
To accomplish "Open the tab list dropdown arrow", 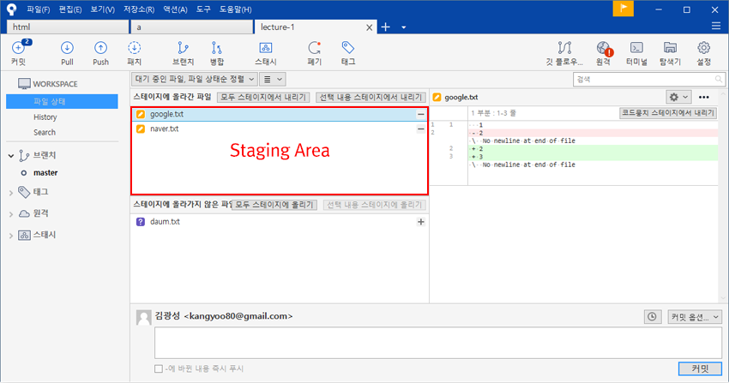I will (404, 27).
